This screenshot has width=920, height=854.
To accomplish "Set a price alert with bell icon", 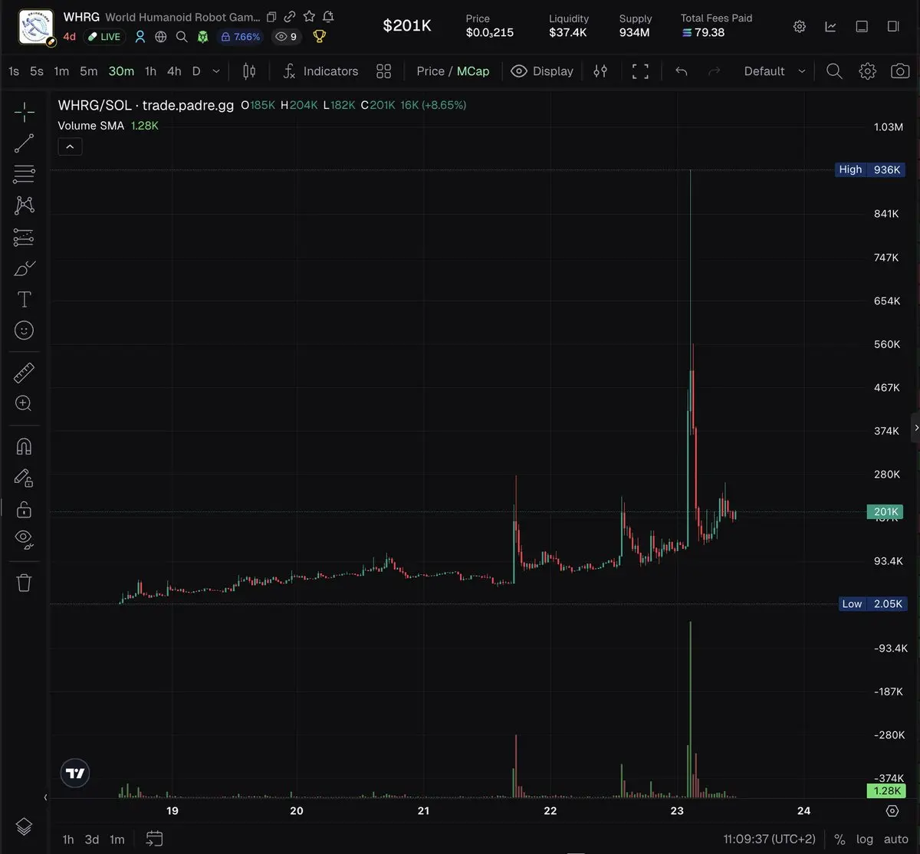I will [x=328, y=16].
